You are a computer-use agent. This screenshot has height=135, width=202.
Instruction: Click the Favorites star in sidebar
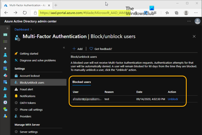[5, 48]
